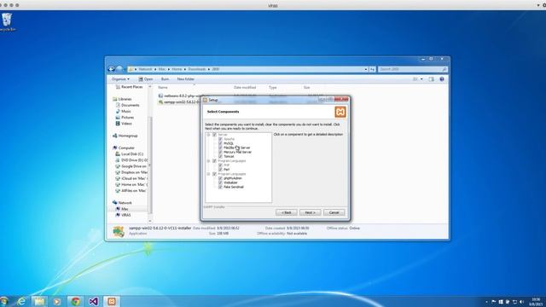This screenshot has height=307, width=546.
Task: Collapse the group containing Perl
Action: coord(208,161)
